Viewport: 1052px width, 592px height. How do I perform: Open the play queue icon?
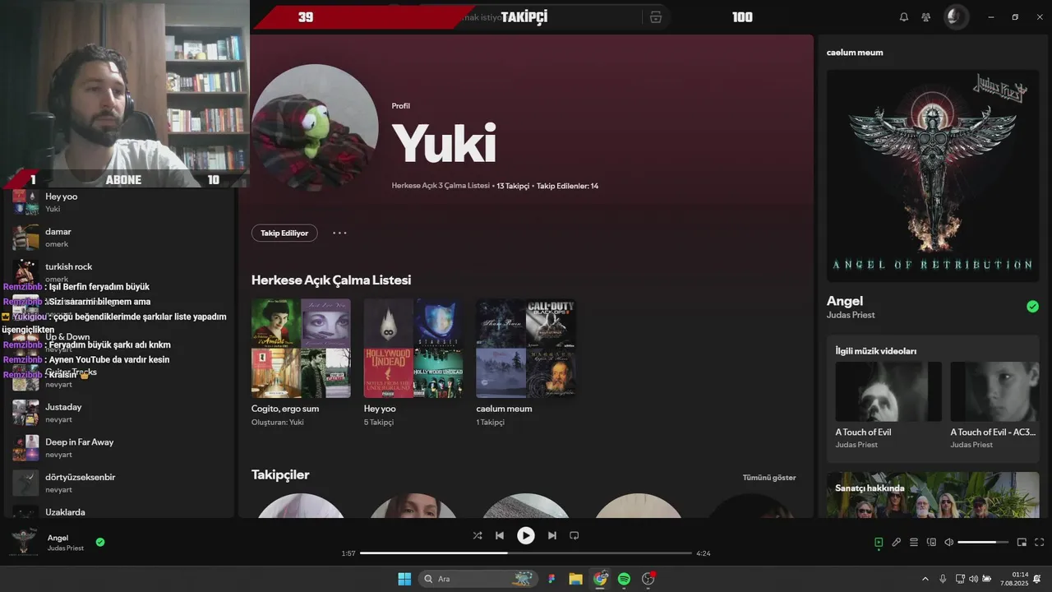(914, 543)
